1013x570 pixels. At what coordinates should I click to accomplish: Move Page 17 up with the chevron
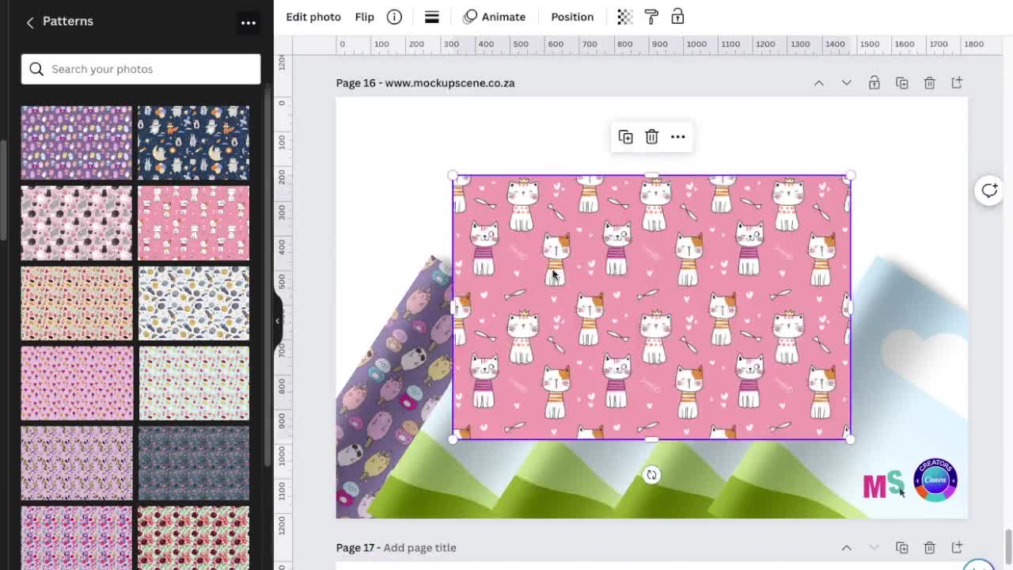(x=847, y=548)
